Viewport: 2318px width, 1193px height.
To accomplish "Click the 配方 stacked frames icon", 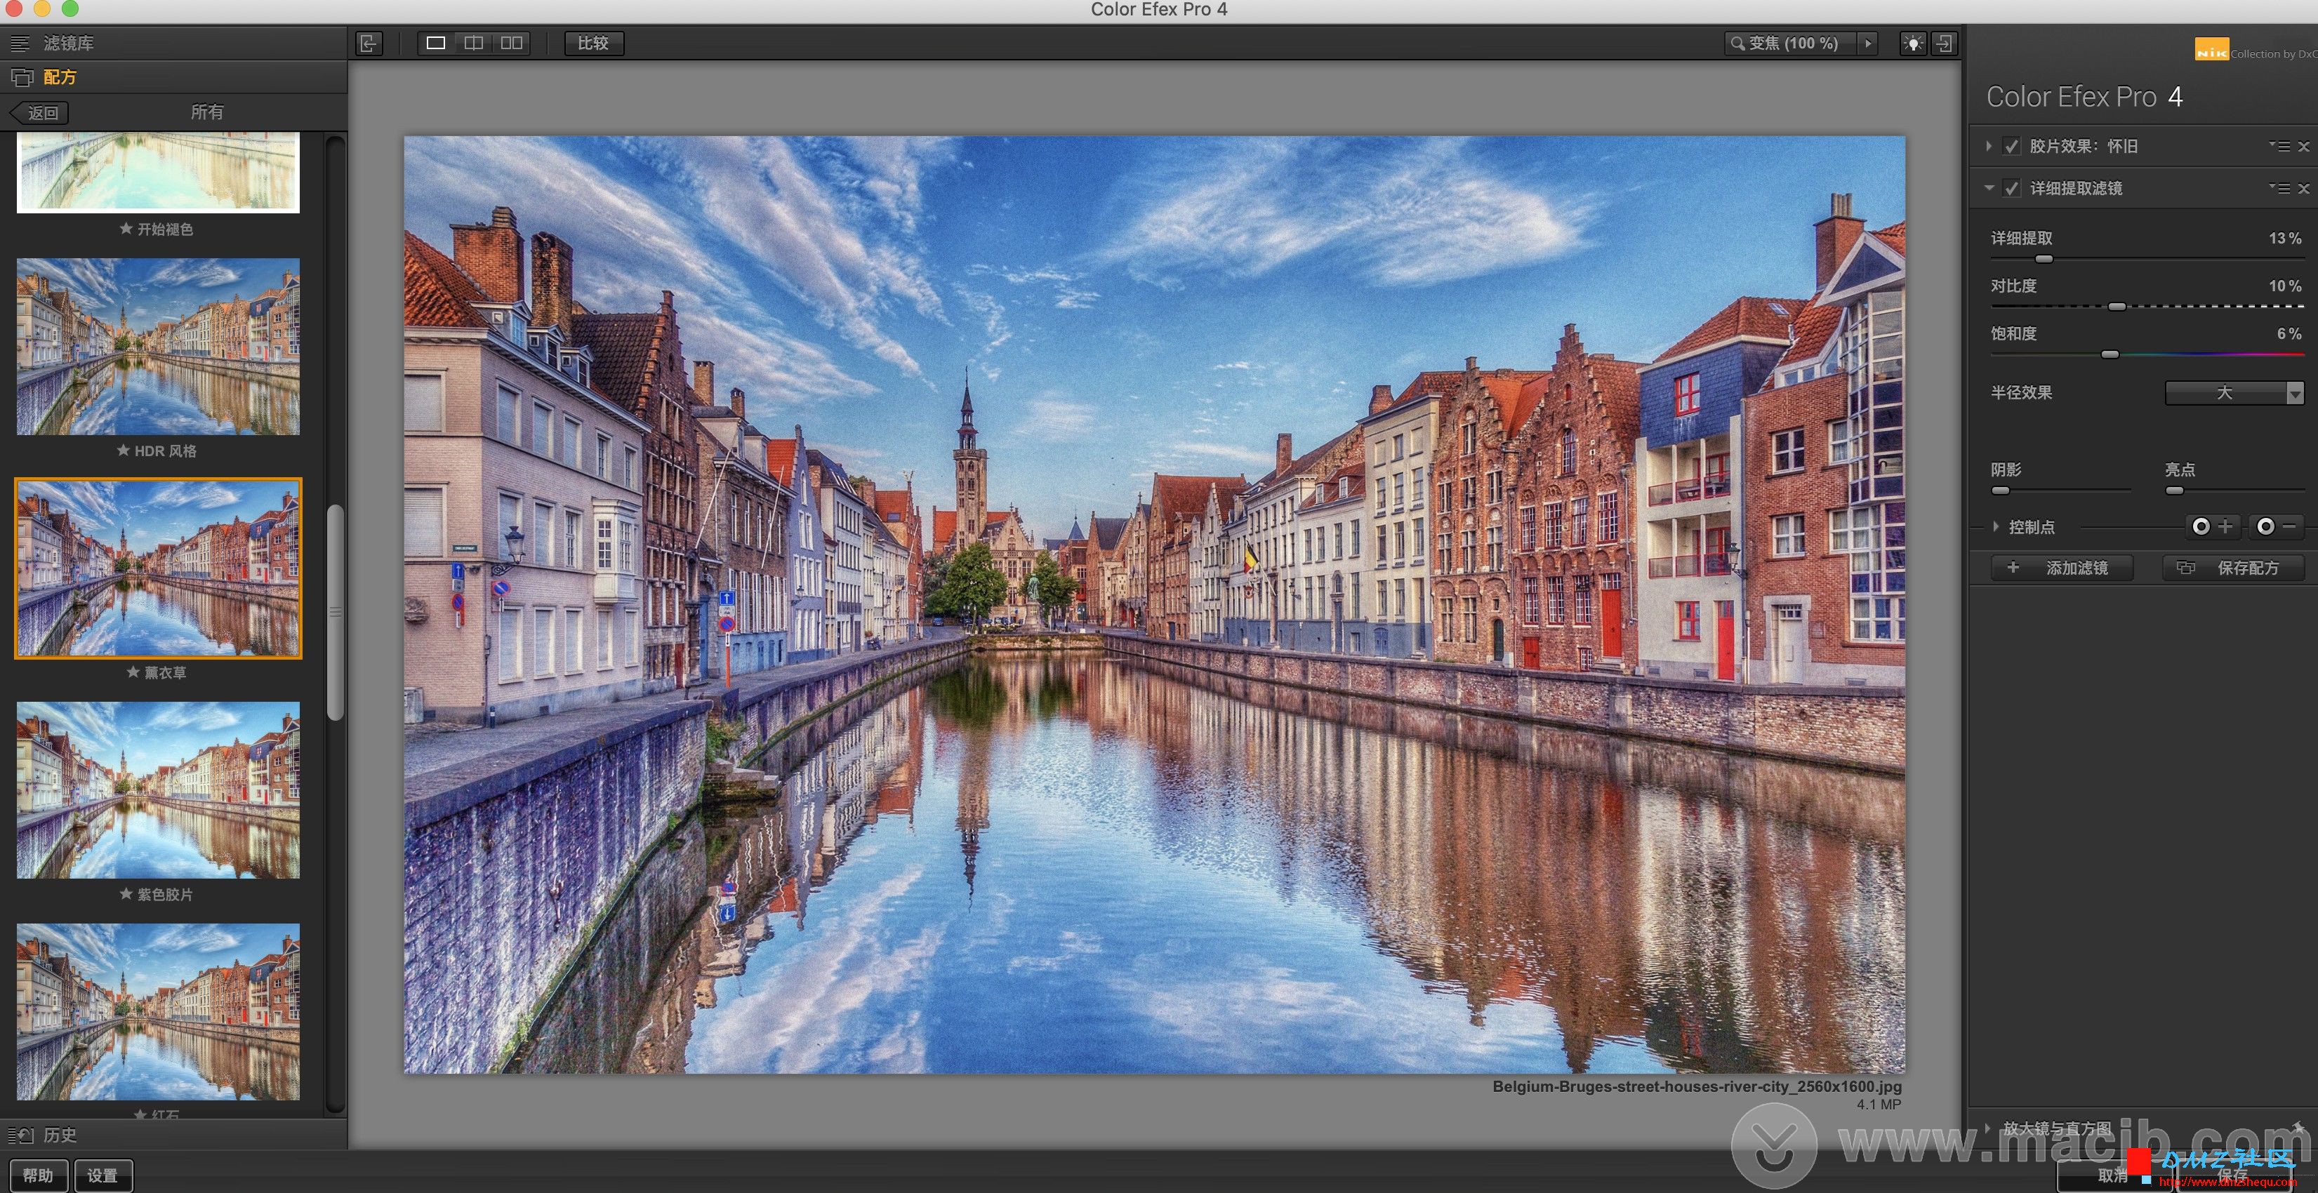I will click(x=22, y=77).
